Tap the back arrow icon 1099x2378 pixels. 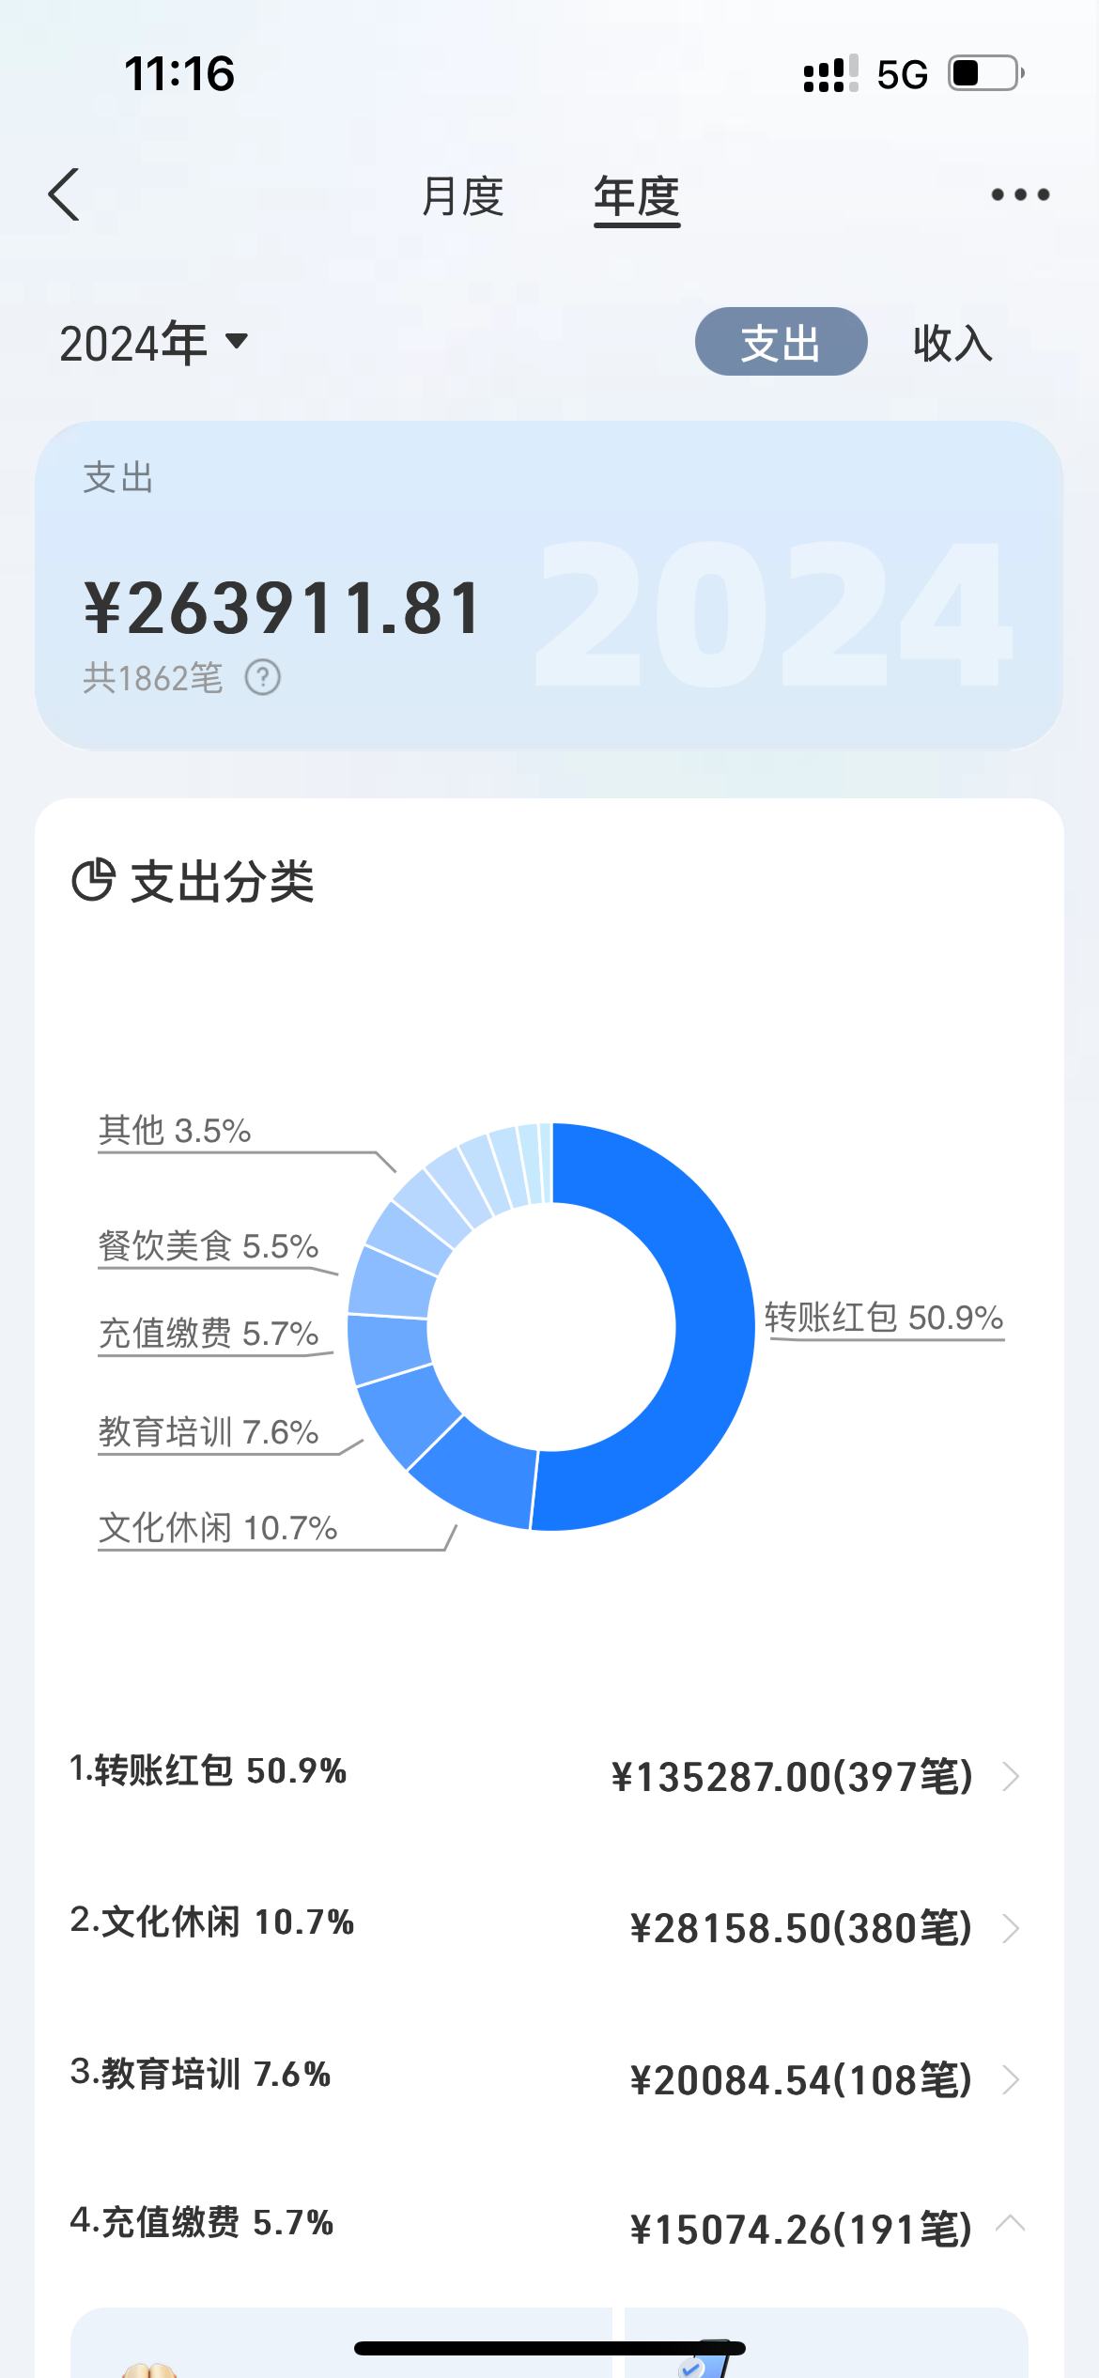coord(64,195)
